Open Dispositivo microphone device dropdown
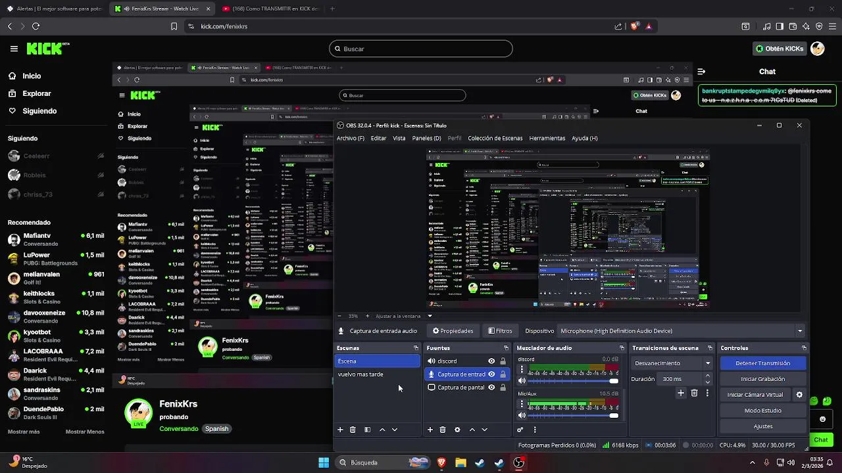The image size is (842, 473). click(x=682, y=331)
